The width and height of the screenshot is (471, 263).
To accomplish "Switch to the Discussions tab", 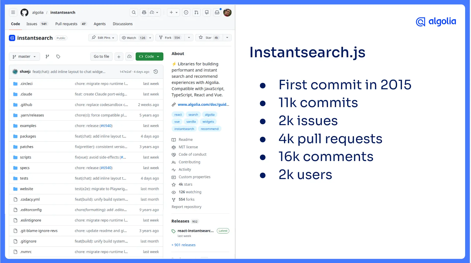I will (123, 24).
